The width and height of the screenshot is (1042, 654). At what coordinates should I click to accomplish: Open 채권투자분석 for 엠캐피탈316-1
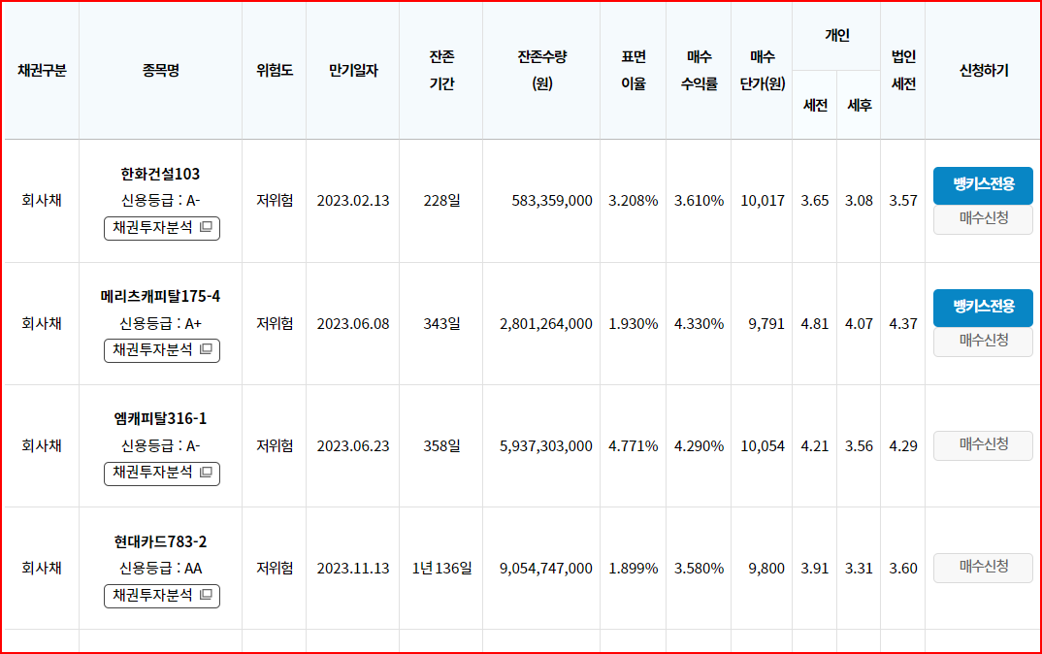point(161,474)
